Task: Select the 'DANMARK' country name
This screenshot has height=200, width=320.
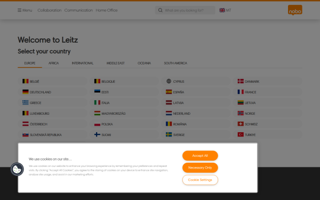Action: click(x=252, y=82)
